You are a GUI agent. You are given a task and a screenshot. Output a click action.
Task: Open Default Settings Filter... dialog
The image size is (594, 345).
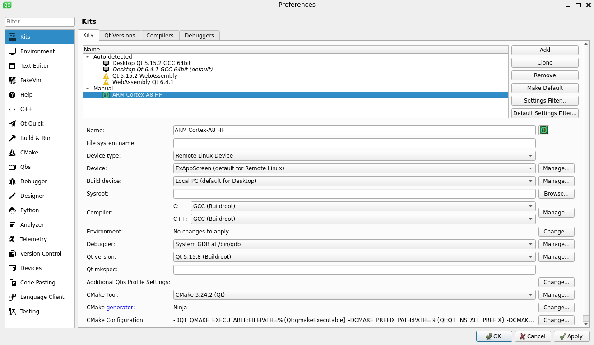[545, 113]
